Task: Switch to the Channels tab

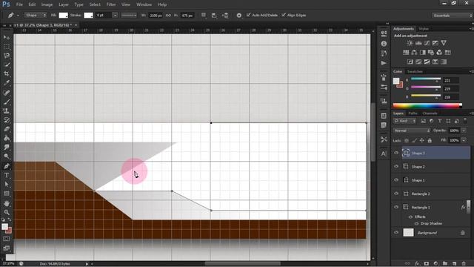Action: 430,113
